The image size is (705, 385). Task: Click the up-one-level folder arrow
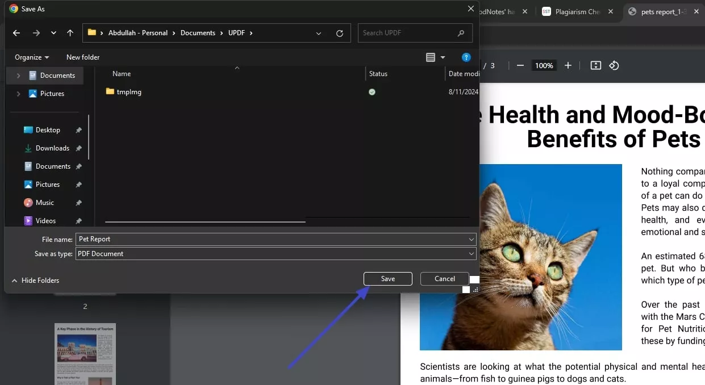70,33
